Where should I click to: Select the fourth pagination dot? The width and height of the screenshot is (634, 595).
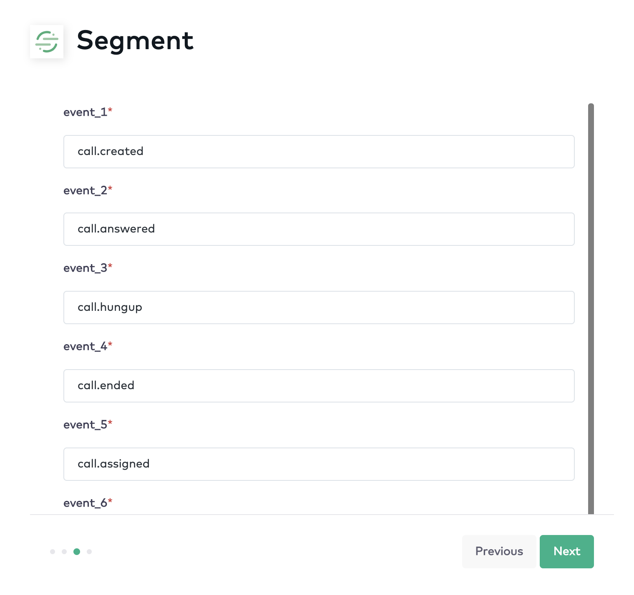[90, 551]
